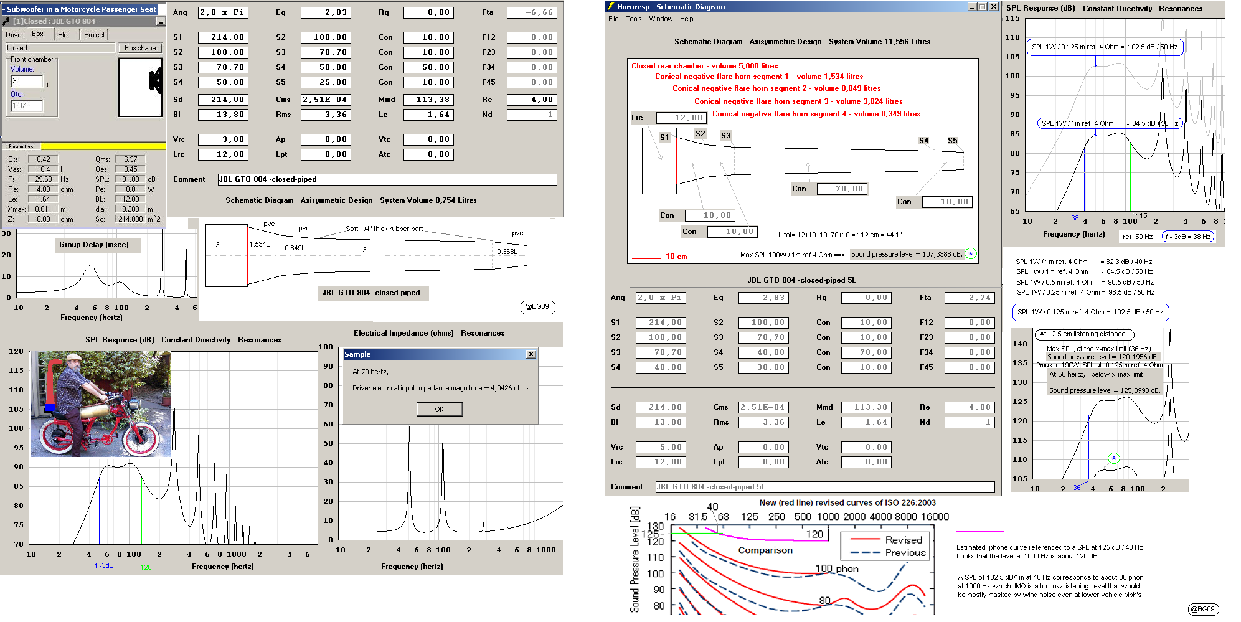Close the Sample dialog with X

coord(531,354)
